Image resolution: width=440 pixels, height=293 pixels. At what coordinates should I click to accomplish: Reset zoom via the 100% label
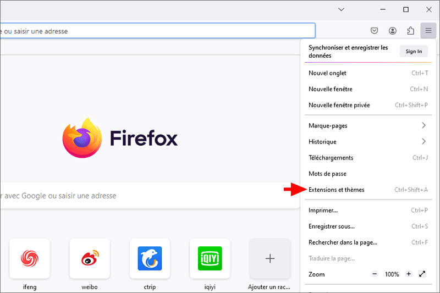pos(392,274)
